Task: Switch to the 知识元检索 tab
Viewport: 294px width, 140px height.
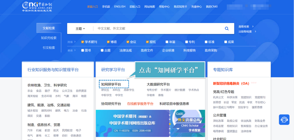Action: pos(49,38)
